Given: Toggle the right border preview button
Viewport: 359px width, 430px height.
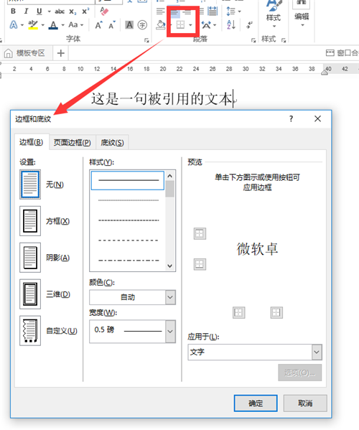Looking at the screenshot, I should tap(276, 312).
